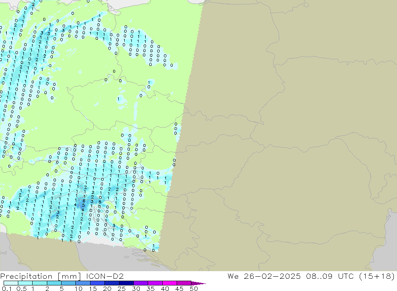Click the legend value '50'

click(194, 289)
